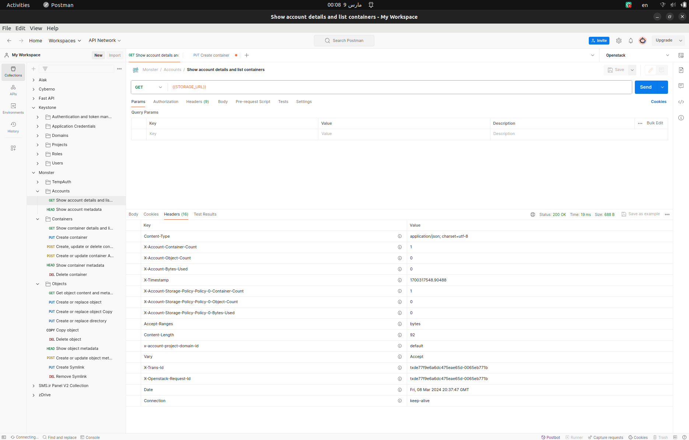Click the info icon for X-Timestamp header
Image resolution: width=689 pixels, height=440 pixels.
click(399, 280)
